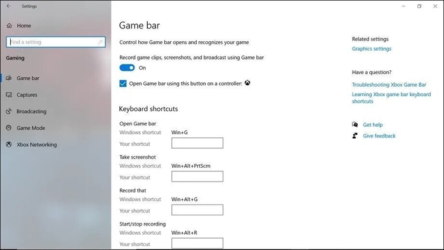The height and width of the screenshot is (250, 444).
Task: Click the Find a setting search box
Action: click(x=56, y=42)
